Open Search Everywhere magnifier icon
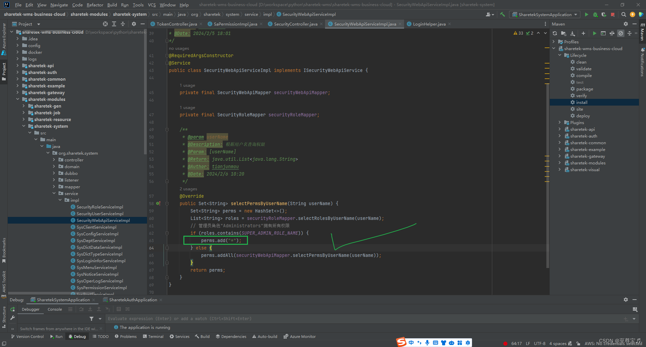 click(623, 14)
